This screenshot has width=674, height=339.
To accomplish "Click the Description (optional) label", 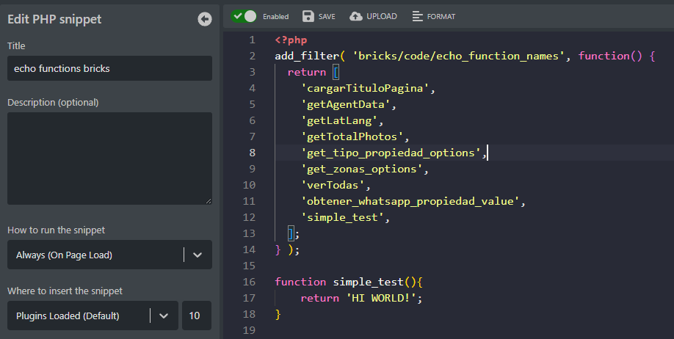I will 53,103.
